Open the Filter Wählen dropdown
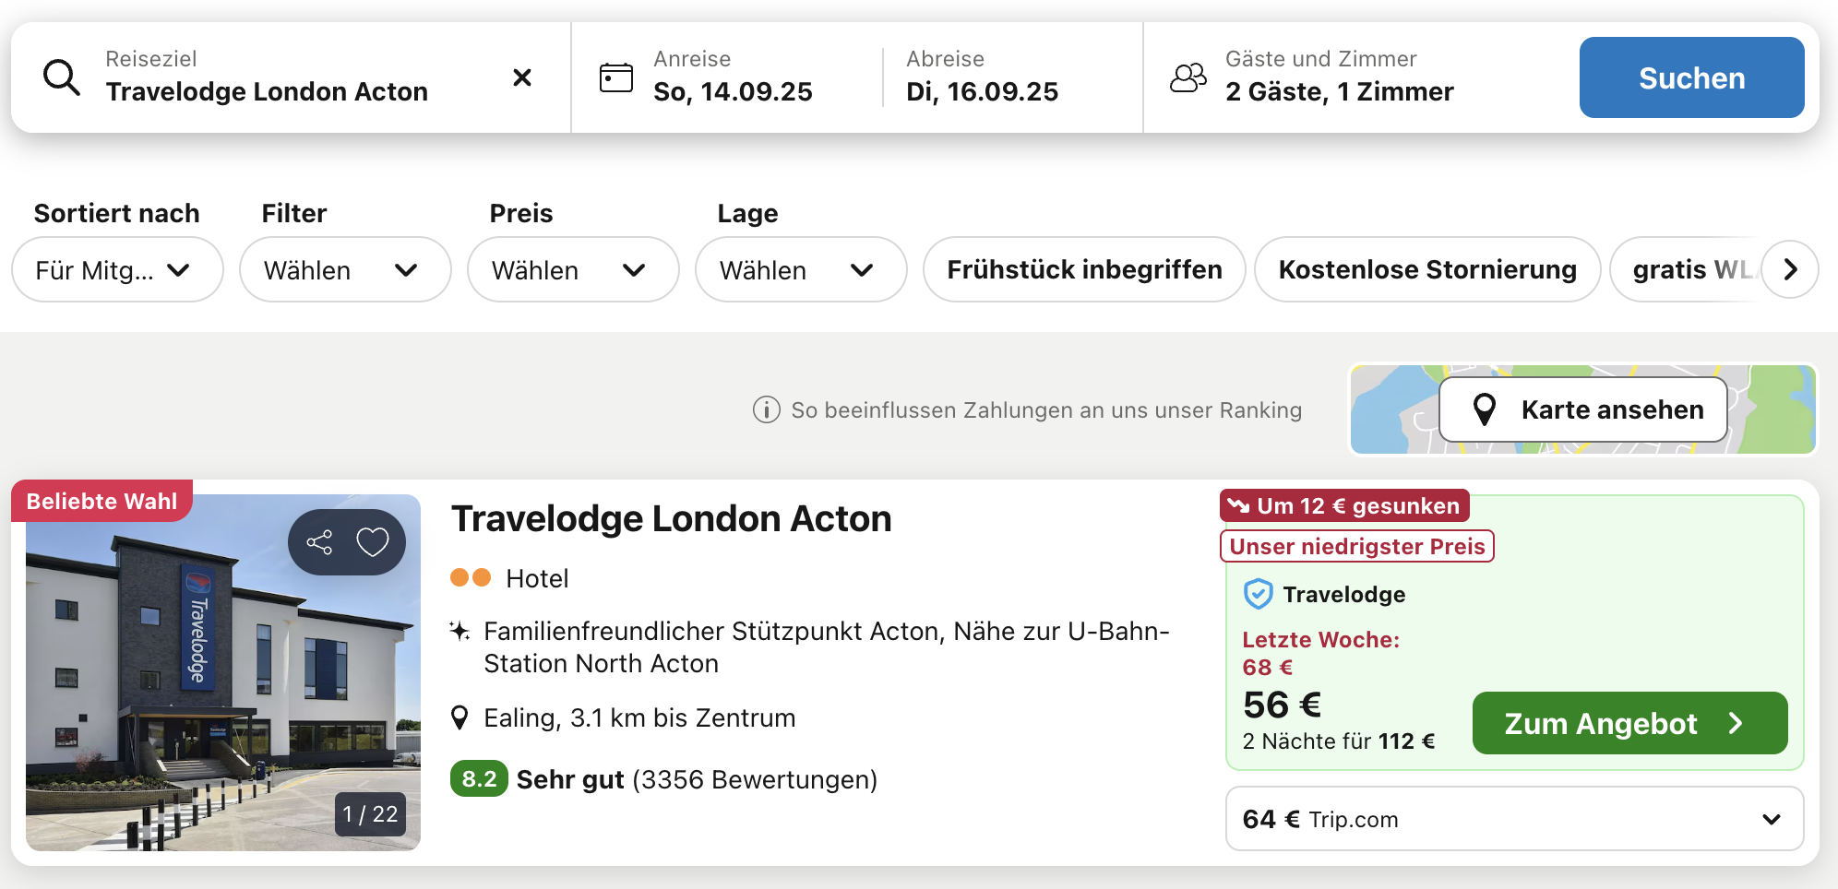 click(345, 269)
